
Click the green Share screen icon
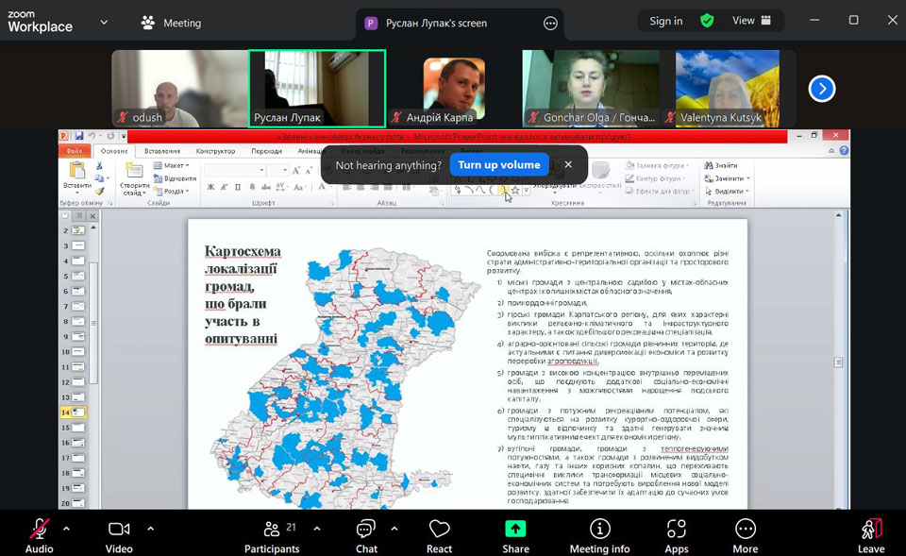tap(515, 529)
